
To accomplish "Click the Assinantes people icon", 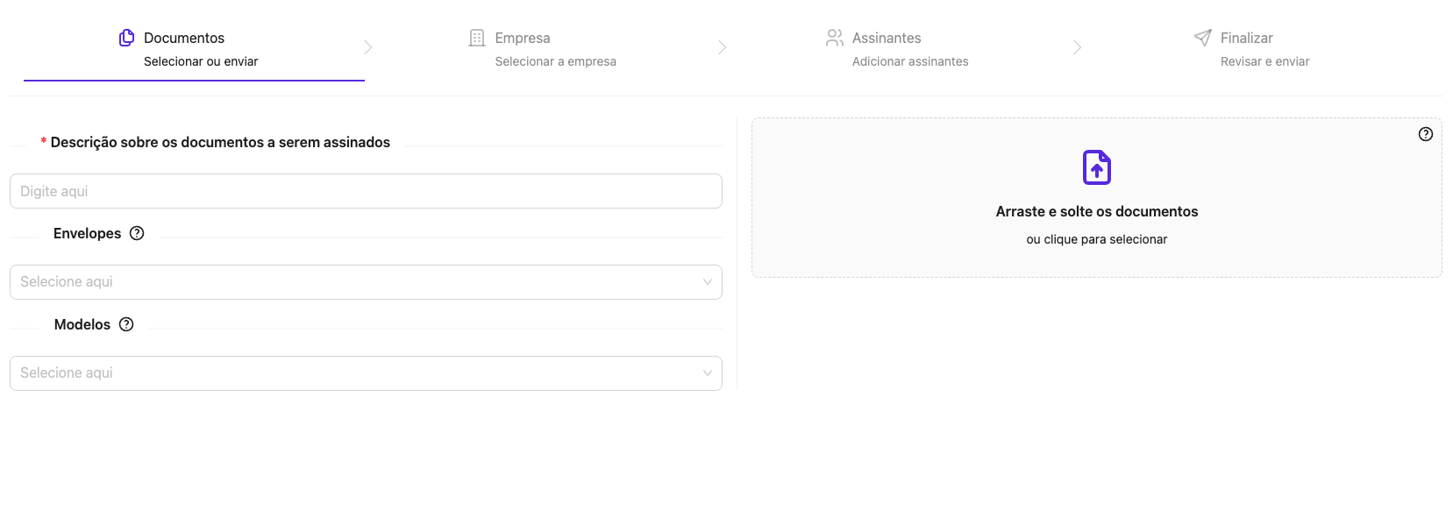I will pyautogui.click(x=833, y=38).
